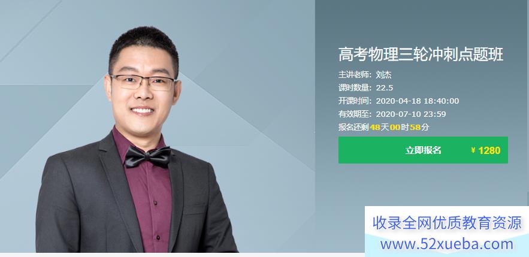Click the 主讲老师 label
This screenshot has height=257, width=529.
pos(353,75)
